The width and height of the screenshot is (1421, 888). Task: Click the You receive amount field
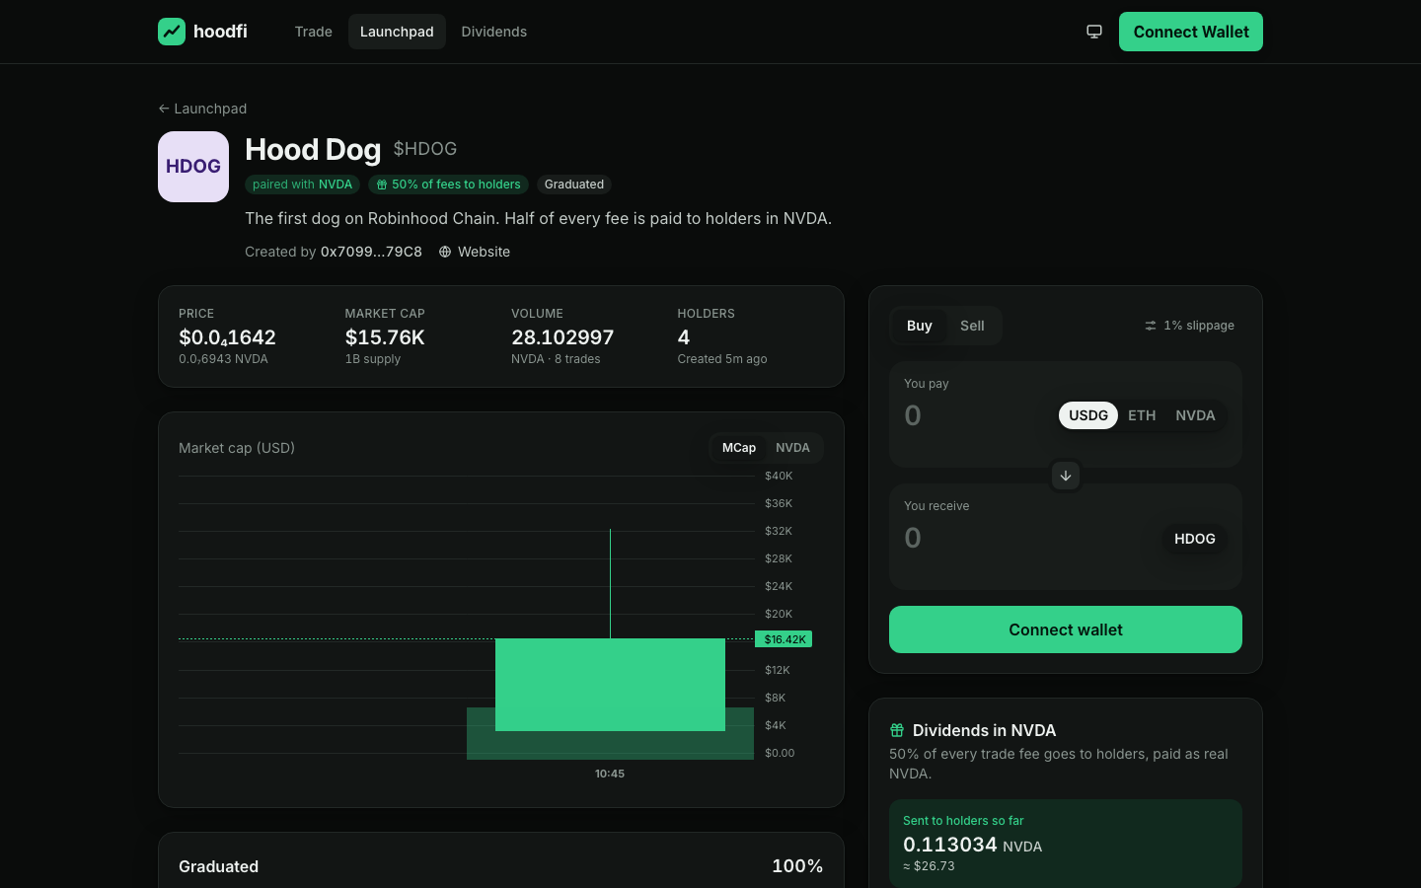point(1026,538)
